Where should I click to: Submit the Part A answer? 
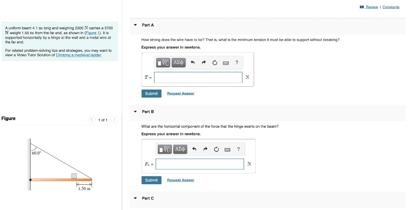(152, 94)
